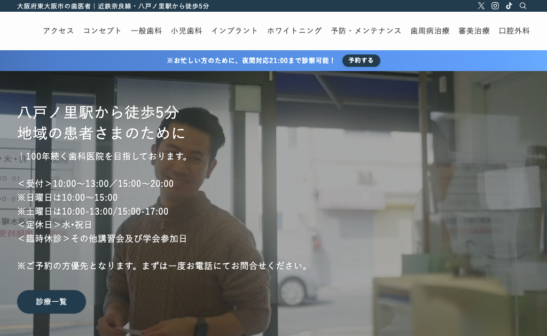This screenshot has width=547, height=336.
Task: Go to the コンセプト page
Action: pos(103,31)
